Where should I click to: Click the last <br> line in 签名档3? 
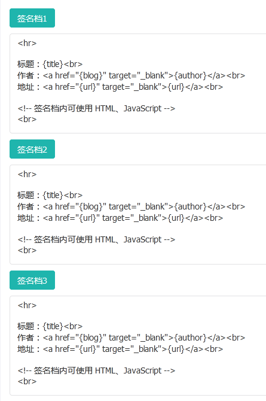(x=27, y=381)
